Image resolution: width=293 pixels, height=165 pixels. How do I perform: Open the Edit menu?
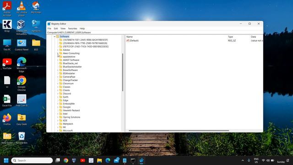56,28
